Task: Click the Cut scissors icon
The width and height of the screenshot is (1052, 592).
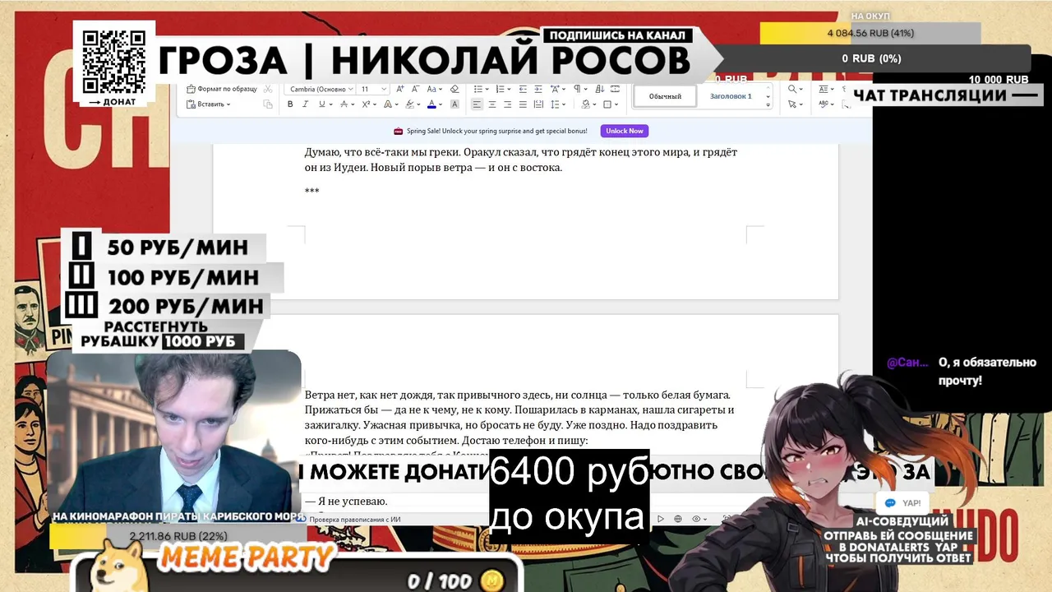Action: (x=268, y=89)
